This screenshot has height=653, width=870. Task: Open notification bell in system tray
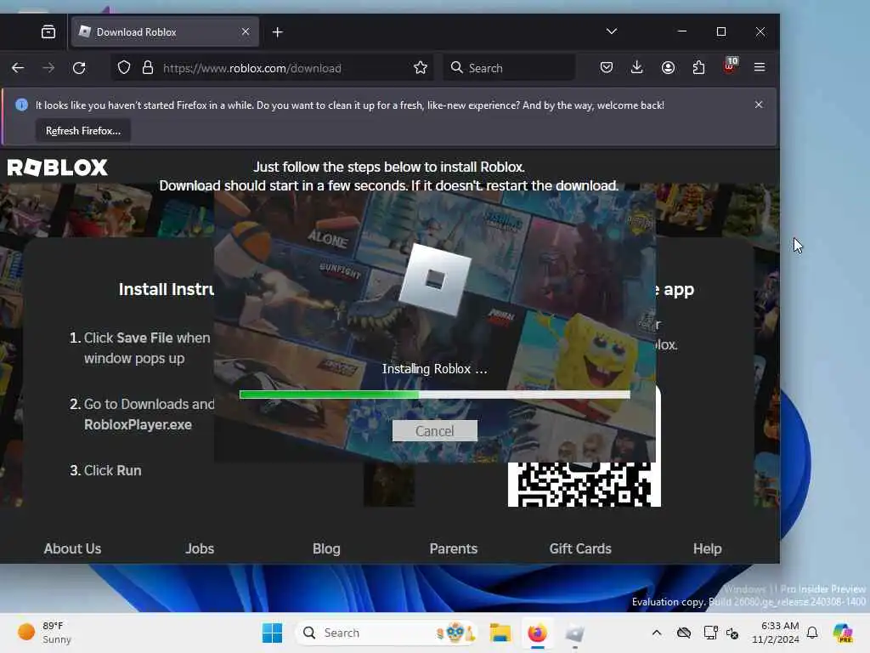(x=812, y=633)
